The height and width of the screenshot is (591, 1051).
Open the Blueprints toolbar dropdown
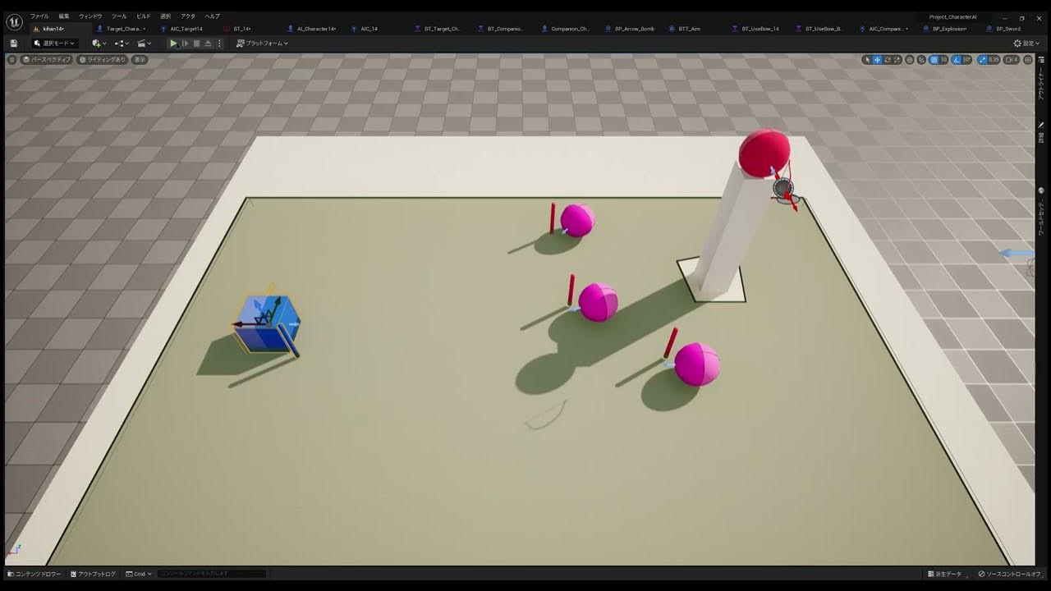[122, 44]
